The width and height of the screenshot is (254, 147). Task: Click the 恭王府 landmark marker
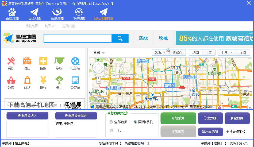tap(177, 73)
